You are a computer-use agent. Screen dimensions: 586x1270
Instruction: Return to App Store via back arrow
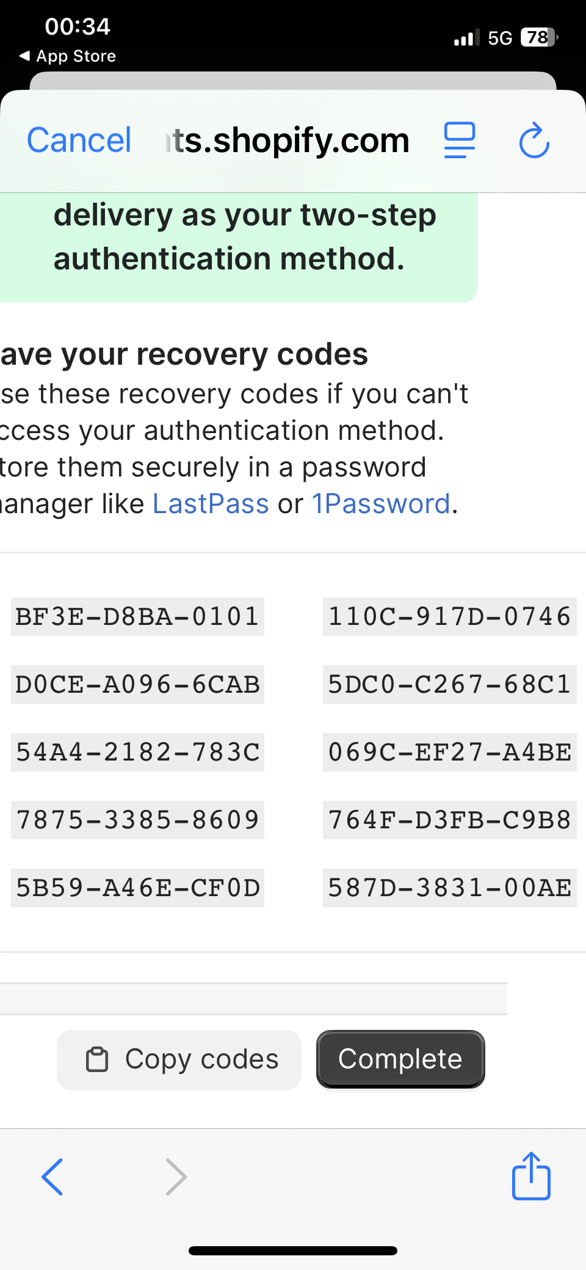coord(24,56)
